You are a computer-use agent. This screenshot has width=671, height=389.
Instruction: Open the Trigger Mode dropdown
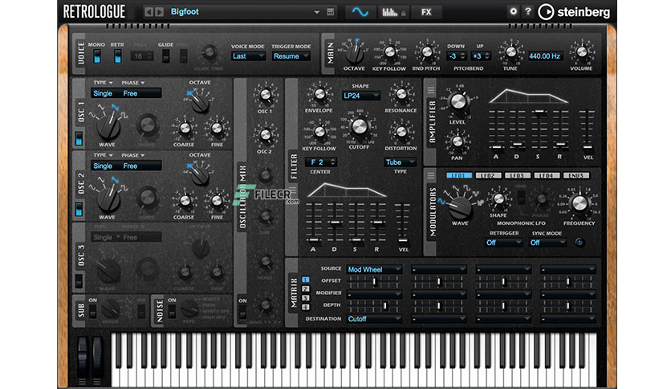point(291,56)
